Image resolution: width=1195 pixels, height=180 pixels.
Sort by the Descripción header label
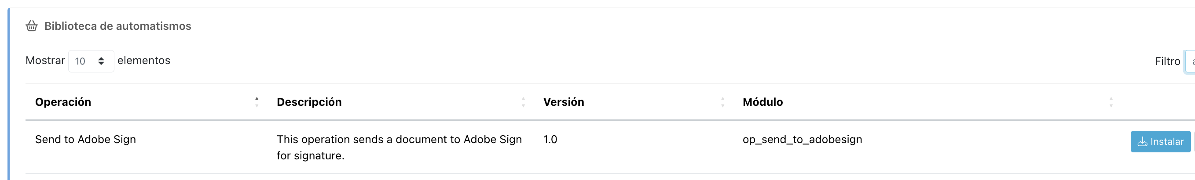(309, 102)
